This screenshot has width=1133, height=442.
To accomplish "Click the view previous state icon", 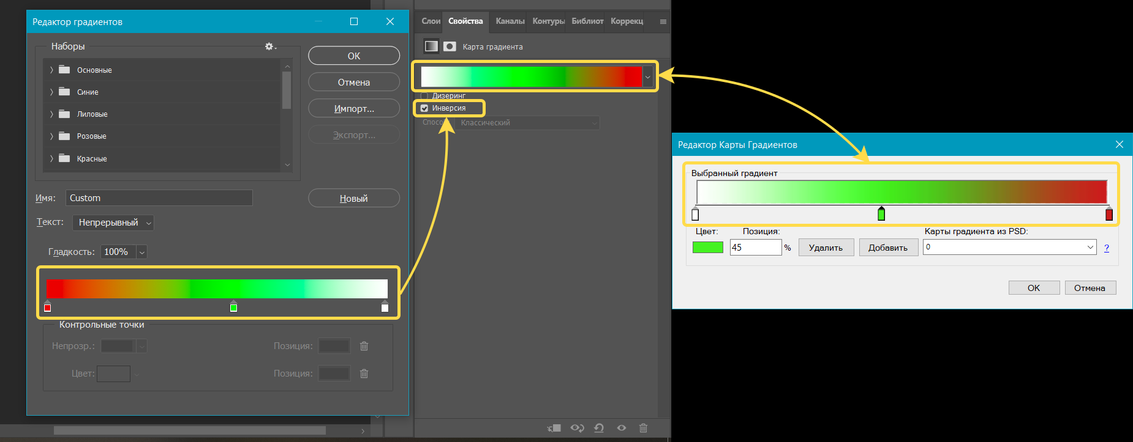I will point(577,428).
